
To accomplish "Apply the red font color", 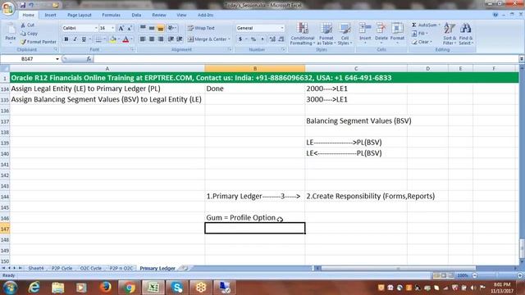I will pos(126,39).
